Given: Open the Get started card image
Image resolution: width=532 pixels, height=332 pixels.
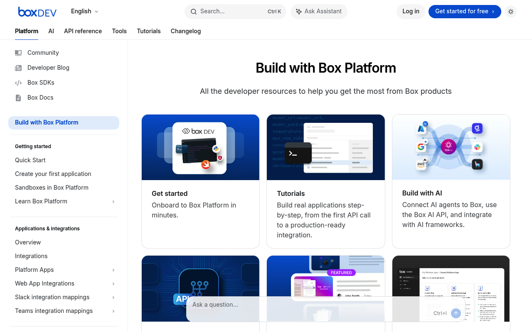Looking at the screenshot, I should coord(200,147).
